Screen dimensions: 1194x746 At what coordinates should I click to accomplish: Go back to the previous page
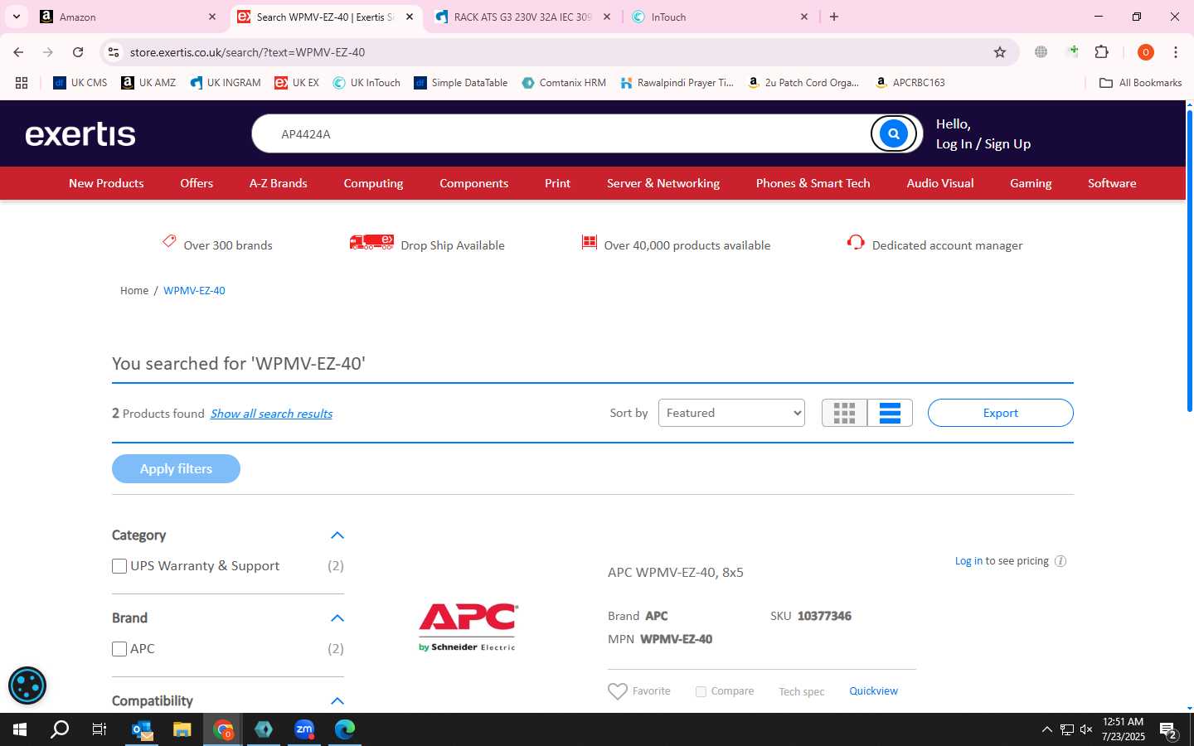point(18,52)
